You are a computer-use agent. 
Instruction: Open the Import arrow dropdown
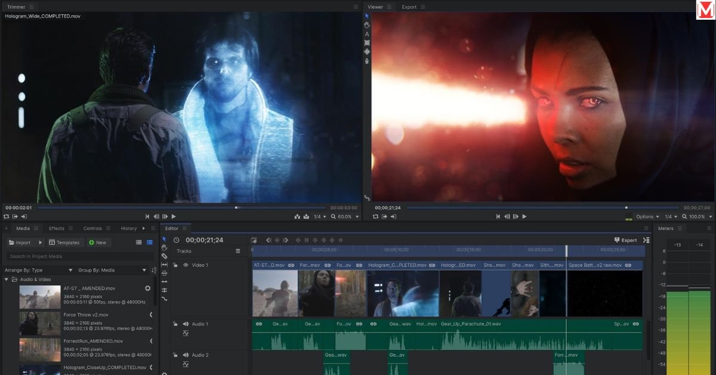pyautogui.click(x=40, y=243)
